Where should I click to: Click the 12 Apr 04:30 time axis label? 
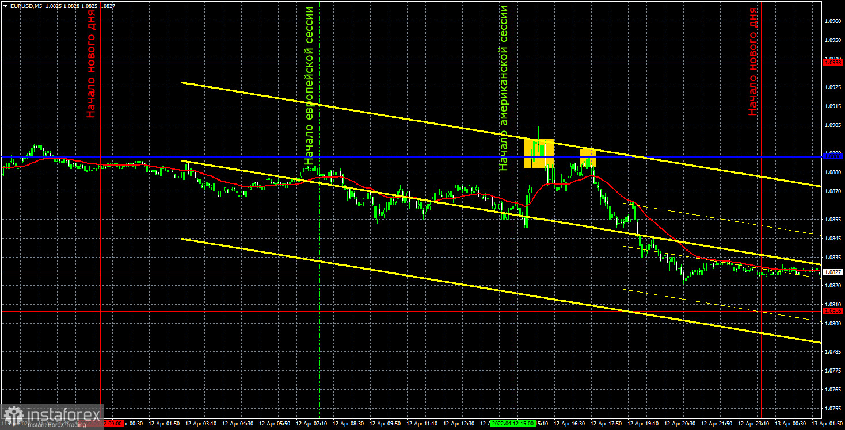(x=238, y=424)
